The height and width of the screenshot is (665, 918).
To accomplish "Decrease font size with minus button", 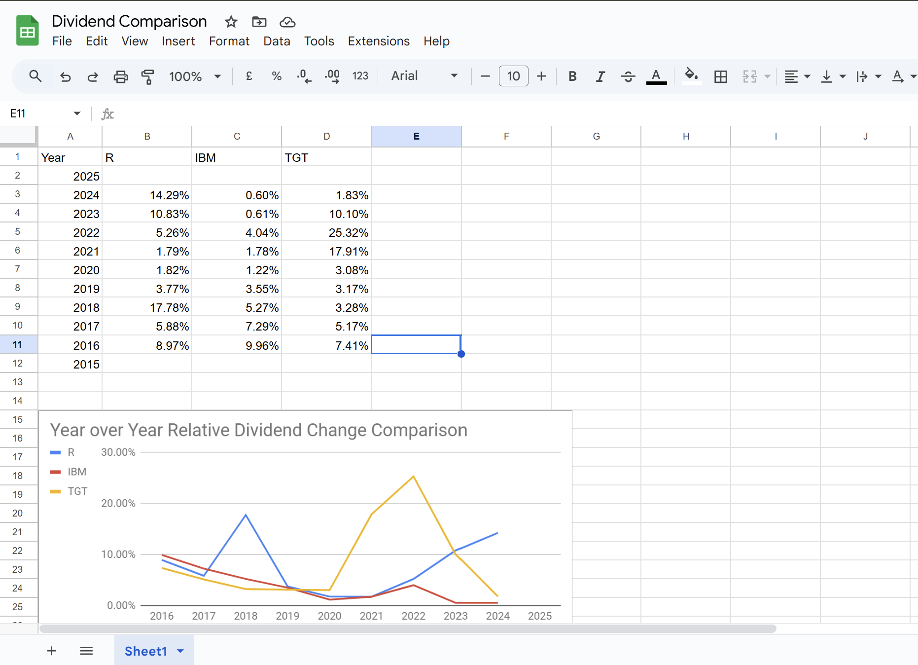I will [485, 76].
